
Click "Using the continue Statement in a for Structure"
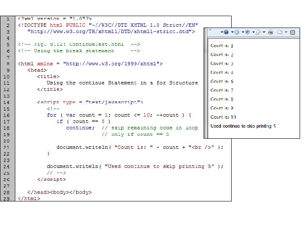122,83
